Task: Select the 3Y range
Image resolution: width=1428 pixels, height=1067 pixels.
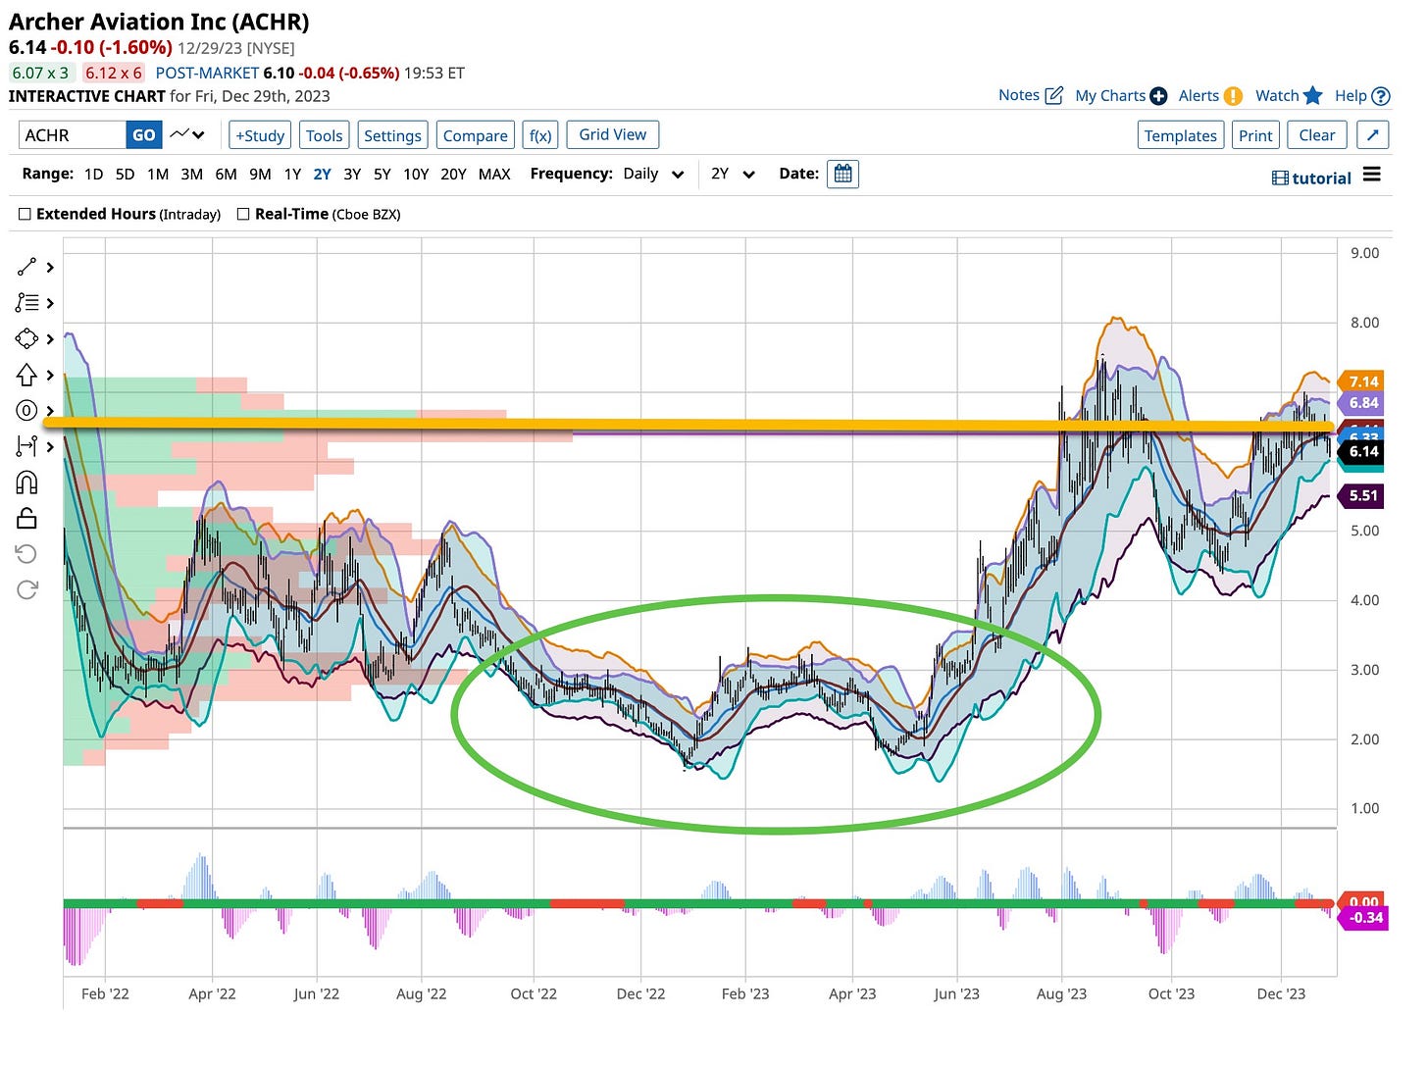Action: click(x=352, y=174)
